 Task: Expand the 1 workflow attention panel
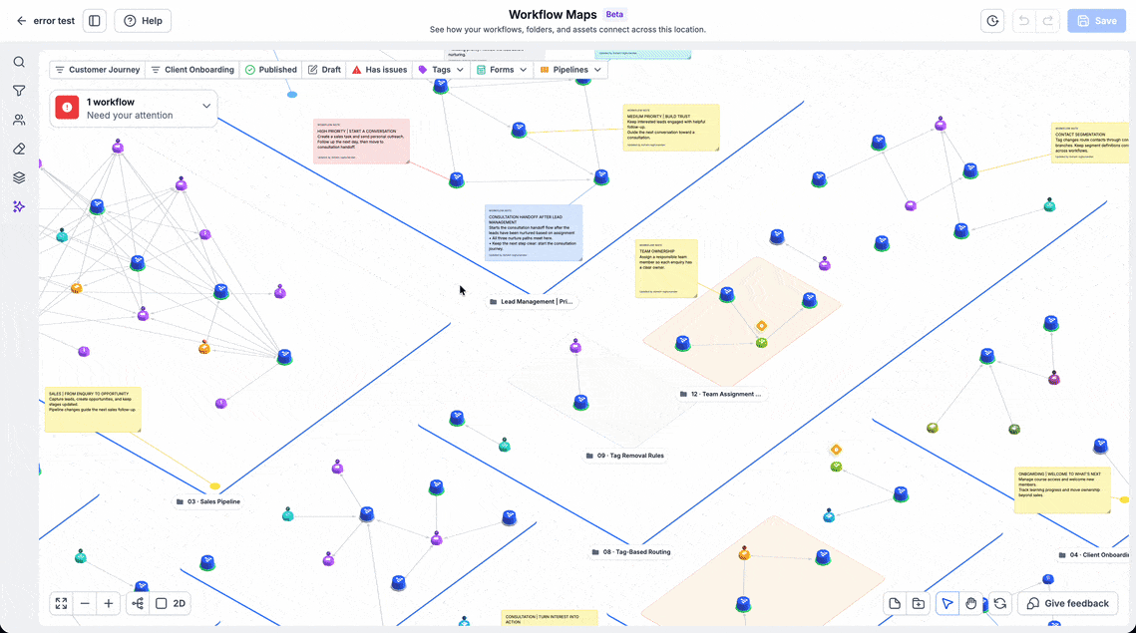pyautogui.click(x=134, y=109)
